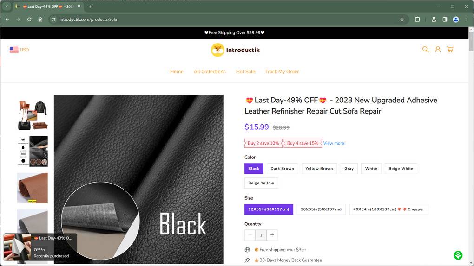Increase quantity with the plus button
Viewport: 474px width, 266px height.
[x=272, y=235]
